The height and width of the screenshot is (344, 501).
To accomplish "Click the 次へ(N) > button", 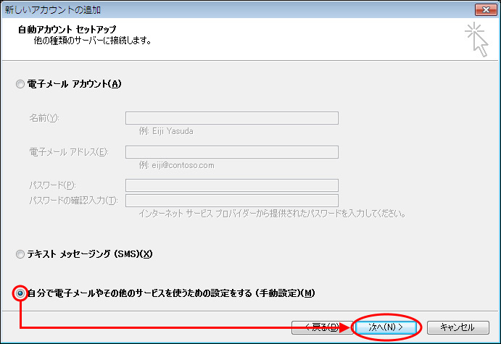I will (x=386, y=327).
